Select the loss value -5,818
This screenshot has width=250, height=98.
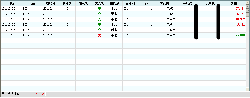(240, 35)
